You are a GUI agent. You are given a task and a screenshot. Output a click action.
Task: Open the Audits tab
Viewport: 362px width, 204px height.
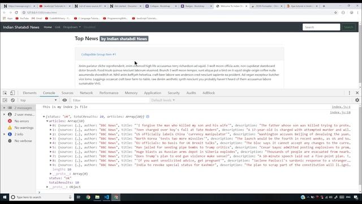[191, 93]
